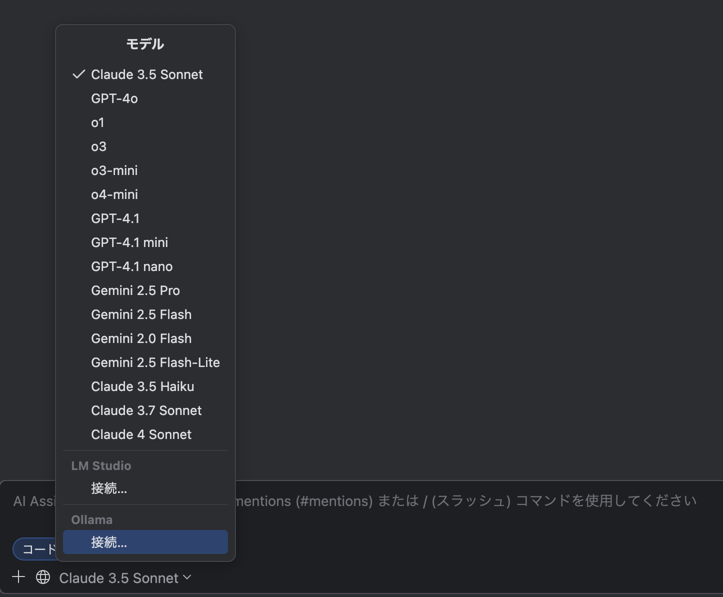Screen dimensions: 723x597
Task: Select Claude 3.5 Haiku model
Action: coord(142,386)
